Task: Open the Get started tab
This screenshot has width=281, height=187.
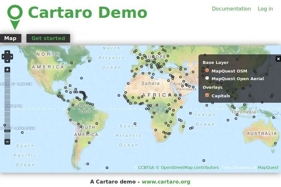Action: tap(48, 38)
